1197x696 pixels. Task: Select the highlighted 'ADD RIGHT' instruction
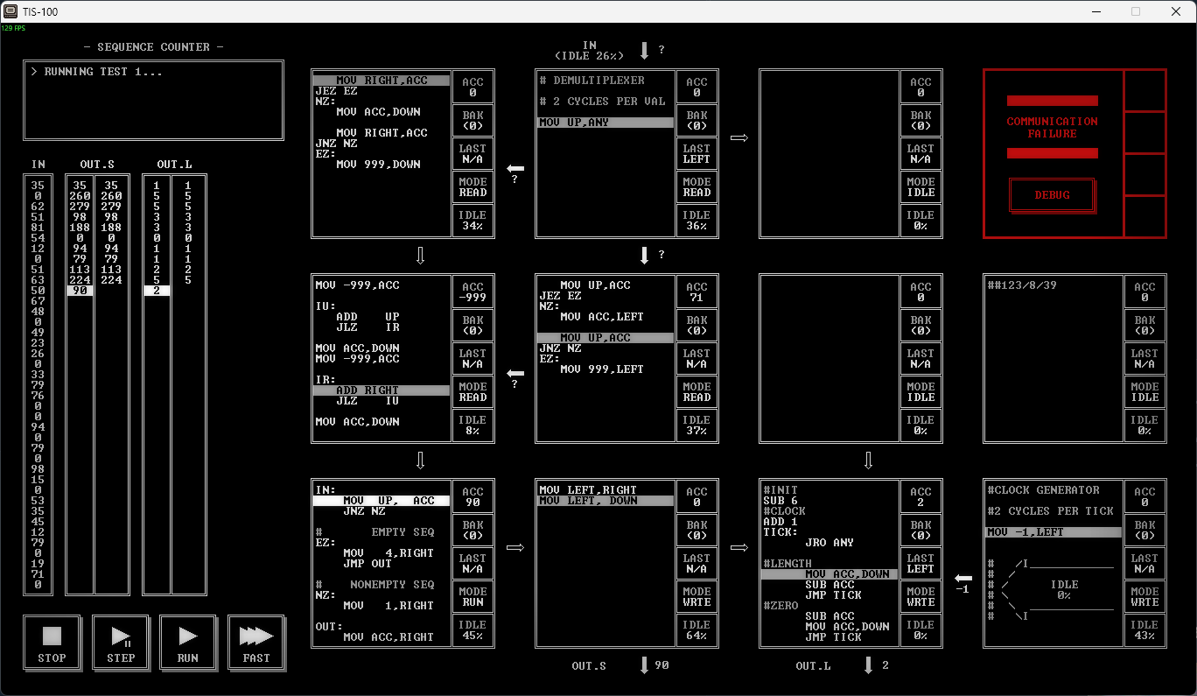[x=381, y=390]
